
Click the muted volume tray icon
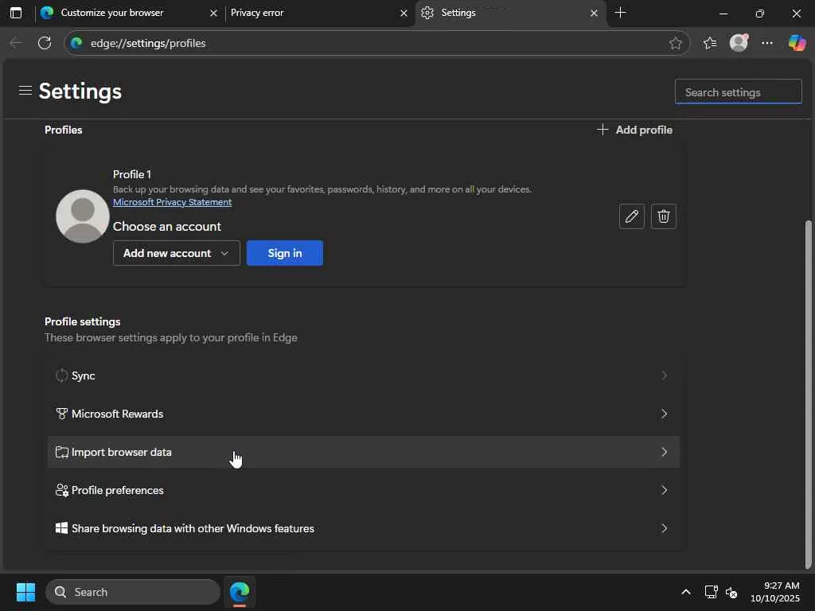tap(732, 592)
